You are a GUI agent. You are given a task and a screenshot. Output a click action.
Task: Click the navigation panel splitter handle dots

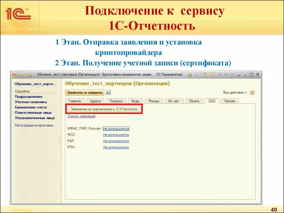[60, 141]
